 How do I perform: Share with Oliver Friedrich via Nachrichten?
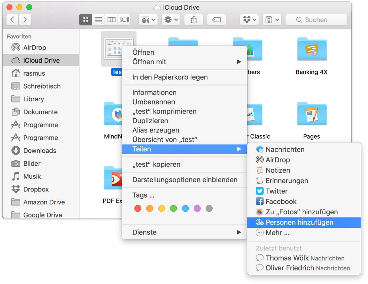(304, 268)
